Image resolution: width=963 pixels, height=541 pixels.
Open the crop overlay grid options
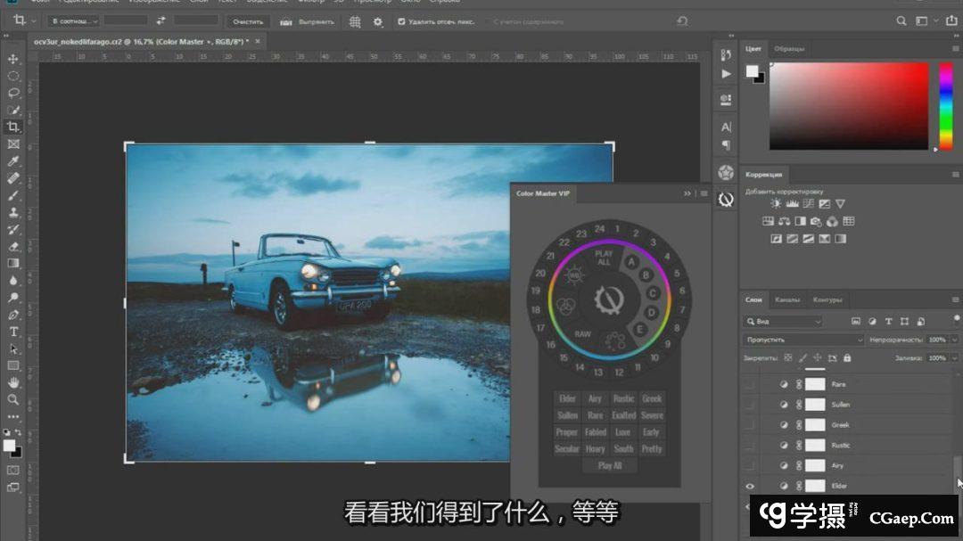click(355, 20)
